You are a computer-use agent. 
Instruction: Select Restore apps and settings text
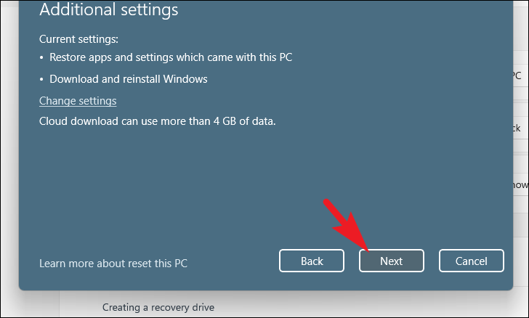click(x=171, y=57)
